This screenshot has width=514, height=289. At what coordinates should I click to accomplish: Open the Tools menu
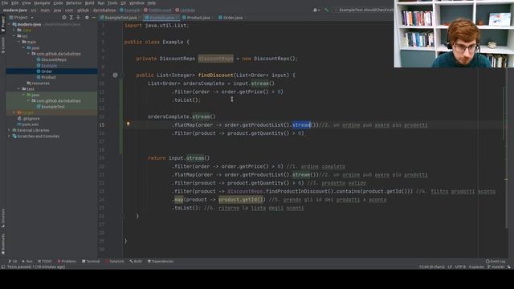coord(112,3)
